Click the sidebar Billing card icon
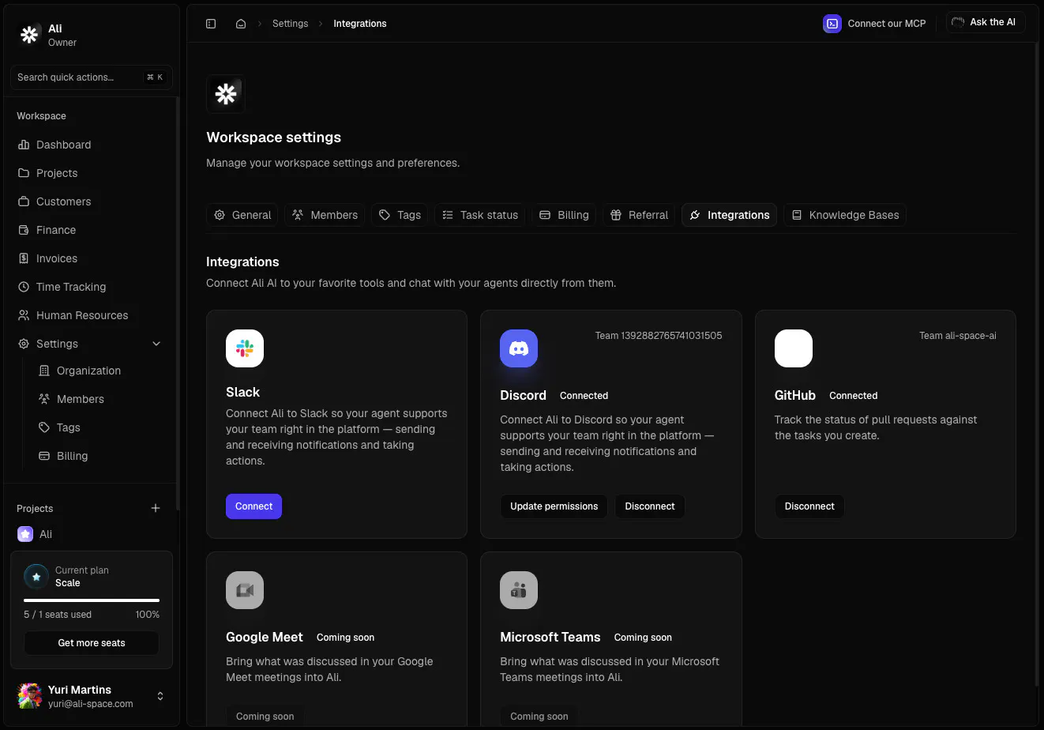Image resolution: width=1044 pixels, height=730 pixels. [x=44, y=456]
